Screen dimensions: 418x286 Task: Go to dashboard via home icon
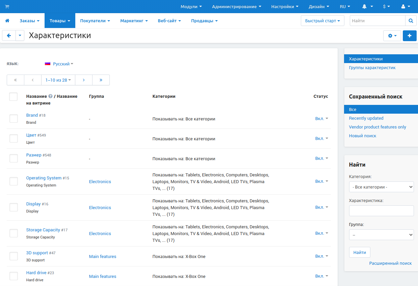pyautogui.click(x=7, y=21)
